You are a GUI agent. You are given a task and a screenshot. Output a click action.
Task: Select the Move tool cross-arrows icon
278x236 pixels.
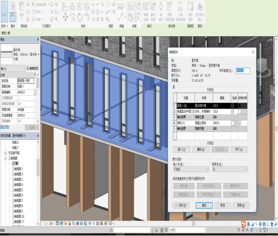tap(65, 17)
